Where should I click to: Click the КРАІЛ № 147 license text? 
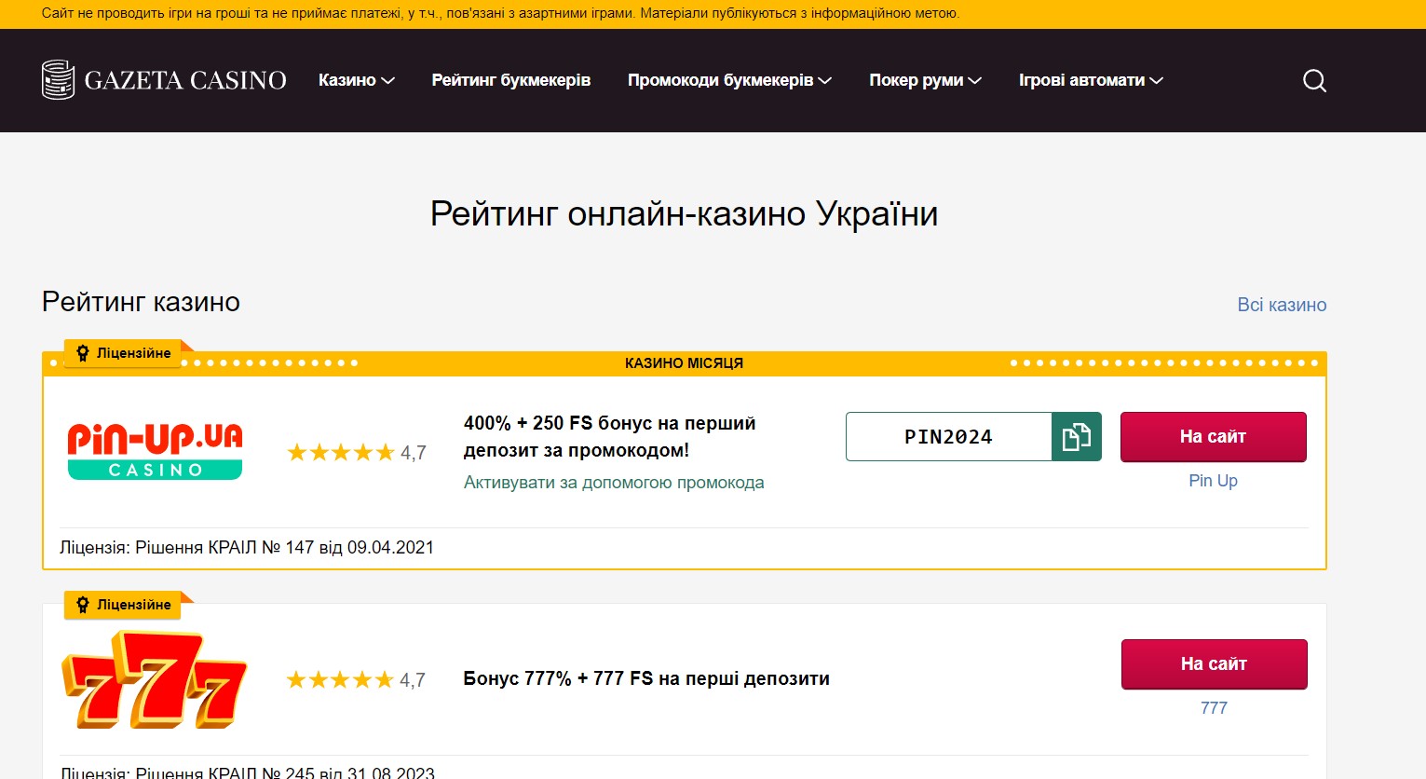coord(247,547)
